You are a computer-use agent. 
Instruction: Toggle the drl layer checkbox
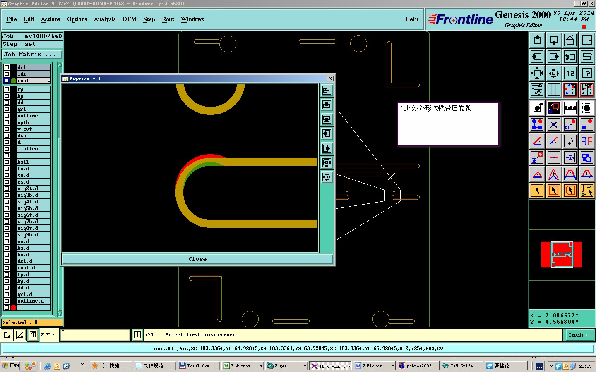coord(7,67)
